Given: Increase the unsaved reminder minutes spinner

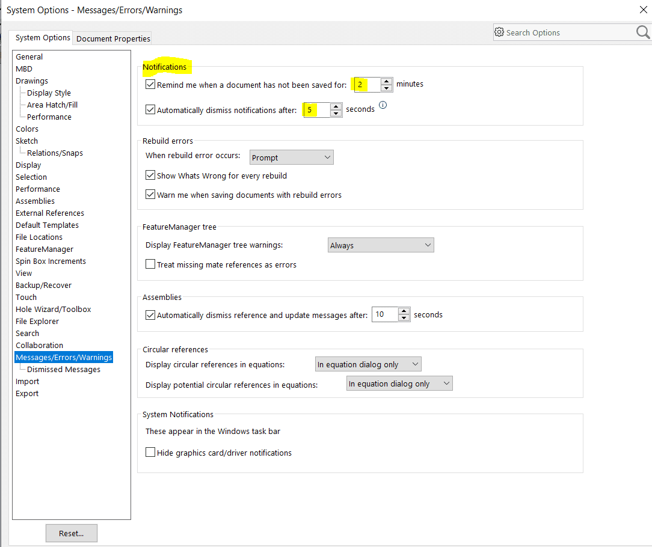Looking at the screenshot, I should (x=387, y=82).
